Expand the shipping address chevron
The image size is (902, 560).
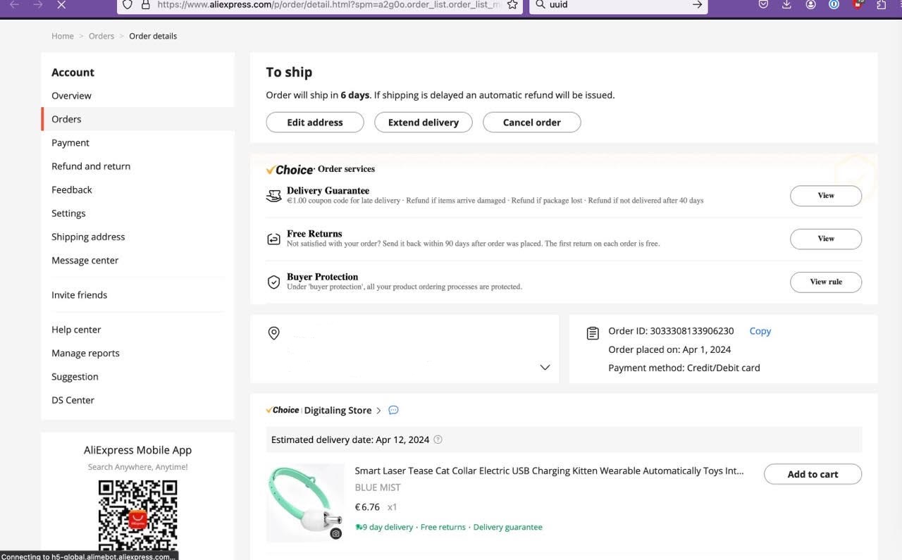click(x=545, y=367)
